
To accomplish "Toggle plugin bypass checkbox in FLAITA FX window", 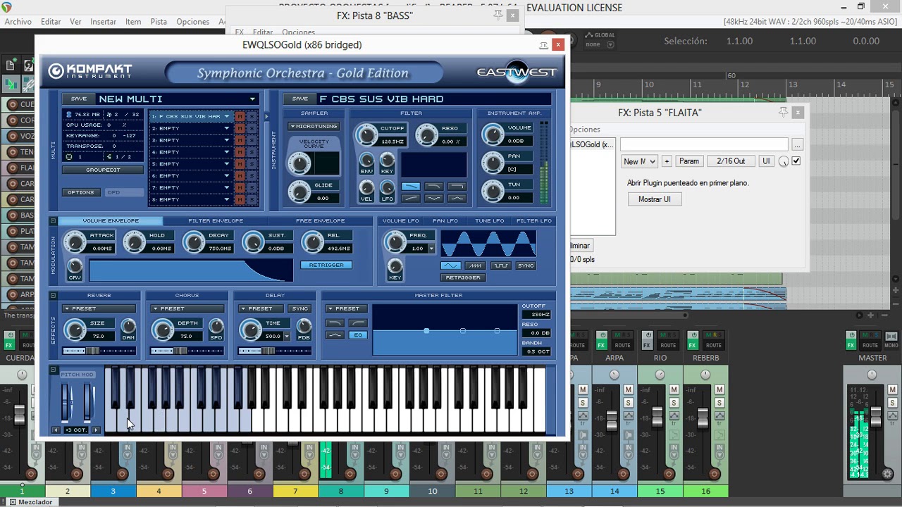I will point(796,161).
